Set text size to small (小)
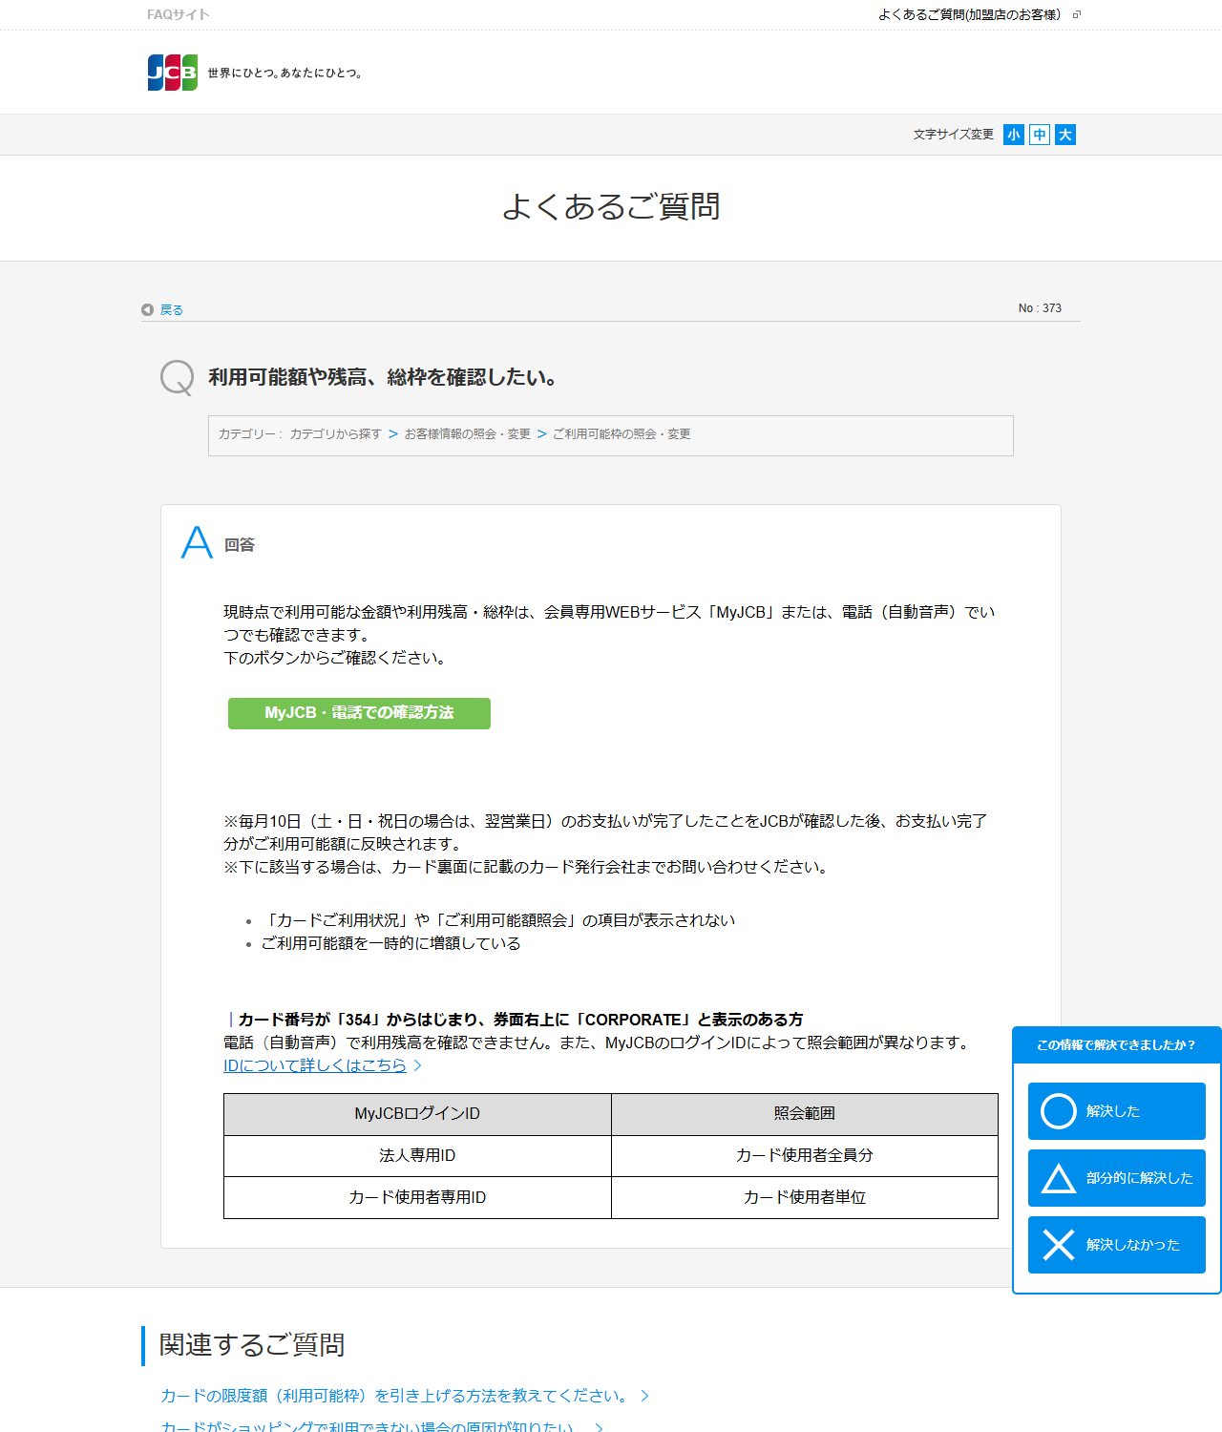This screenshot has height=1432, width=1222. point(1014,135)
